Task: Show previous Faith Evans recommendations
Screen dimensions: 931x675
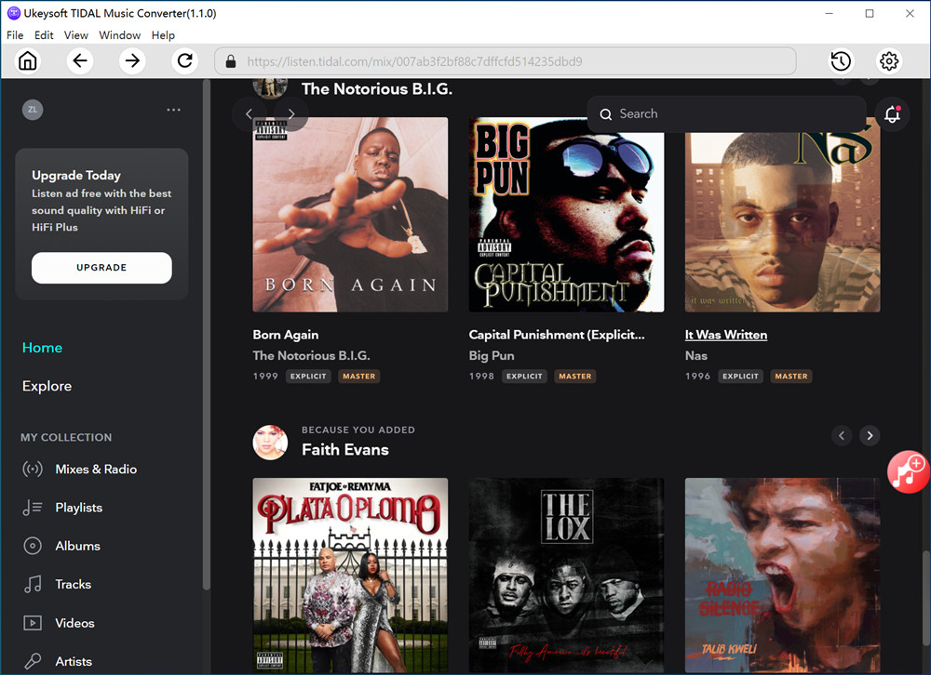Action: [842, 435]
